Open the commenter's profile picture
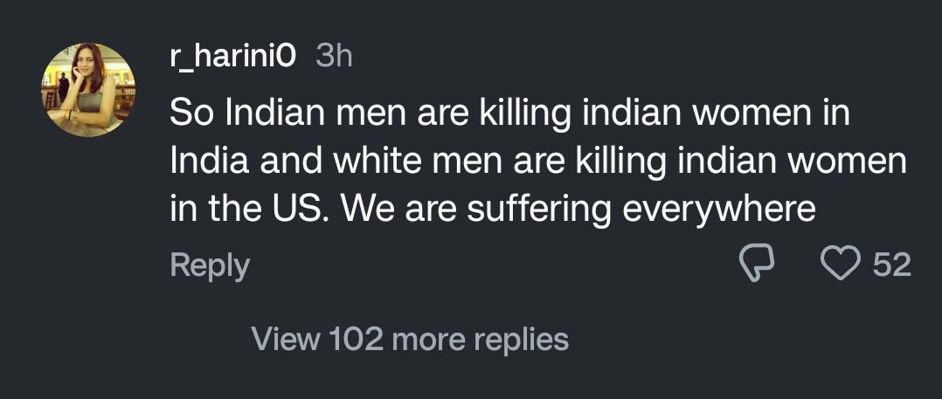The width and height of the screenshot is (942, 399). pyautogui.click(x=88, y=90)
